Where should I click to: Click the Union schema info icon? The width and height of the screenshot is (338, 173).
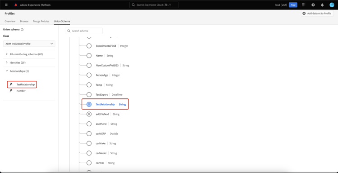(22, 30)
